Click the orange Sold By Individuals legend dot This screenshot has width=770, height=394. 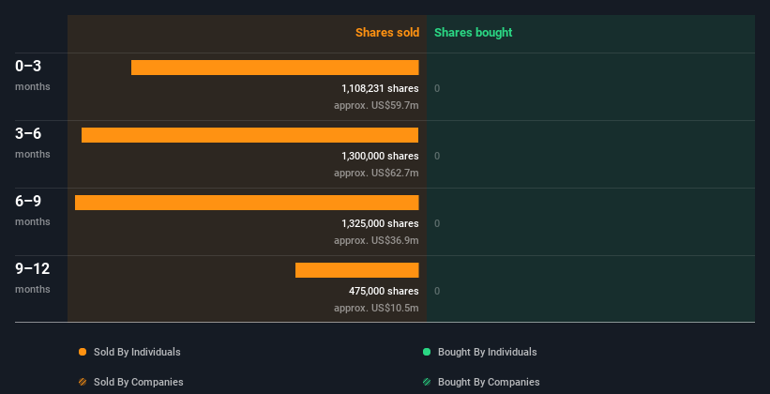(83, 352)
